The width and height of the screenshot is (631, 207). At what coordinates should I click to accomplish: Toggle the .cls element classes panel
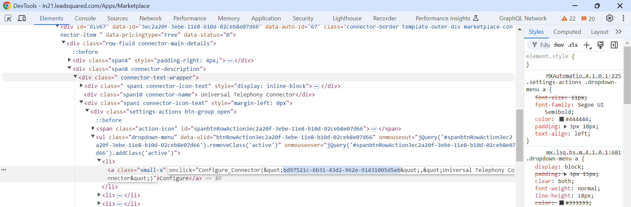573,45
